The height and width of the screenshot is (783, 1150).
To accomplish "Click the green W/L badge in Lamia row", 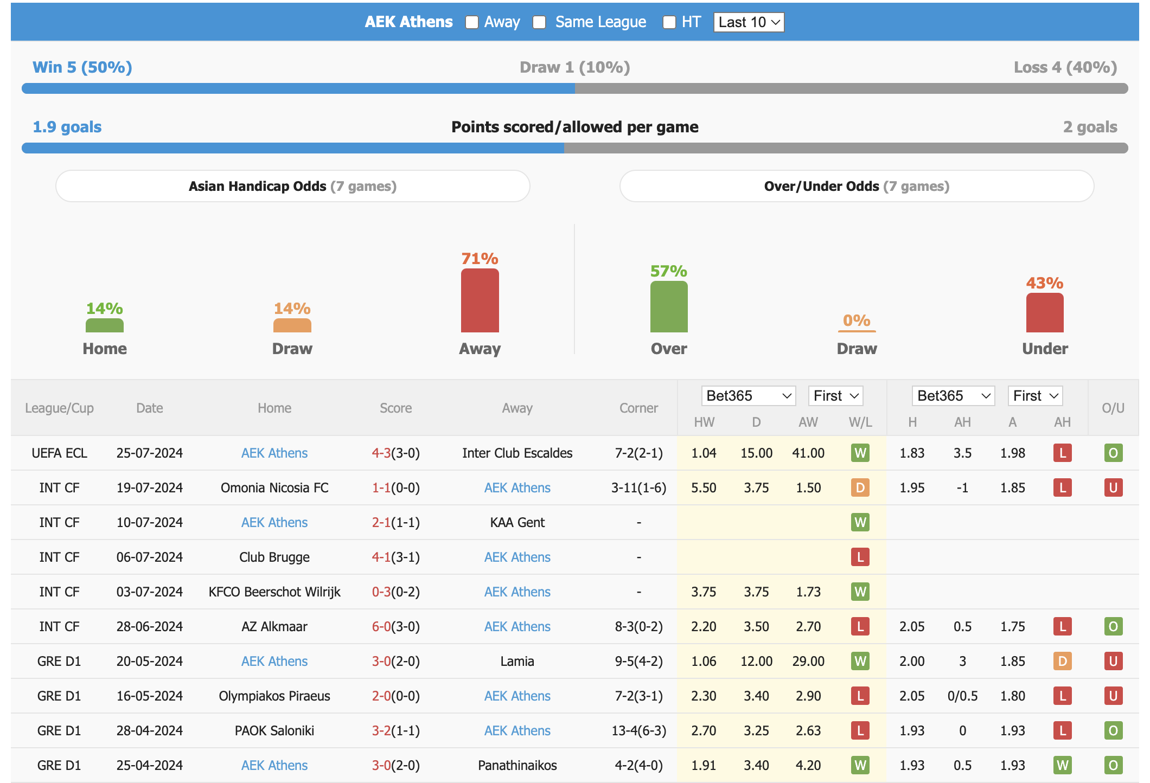I will pyautogui.click(x=860, y=661).
